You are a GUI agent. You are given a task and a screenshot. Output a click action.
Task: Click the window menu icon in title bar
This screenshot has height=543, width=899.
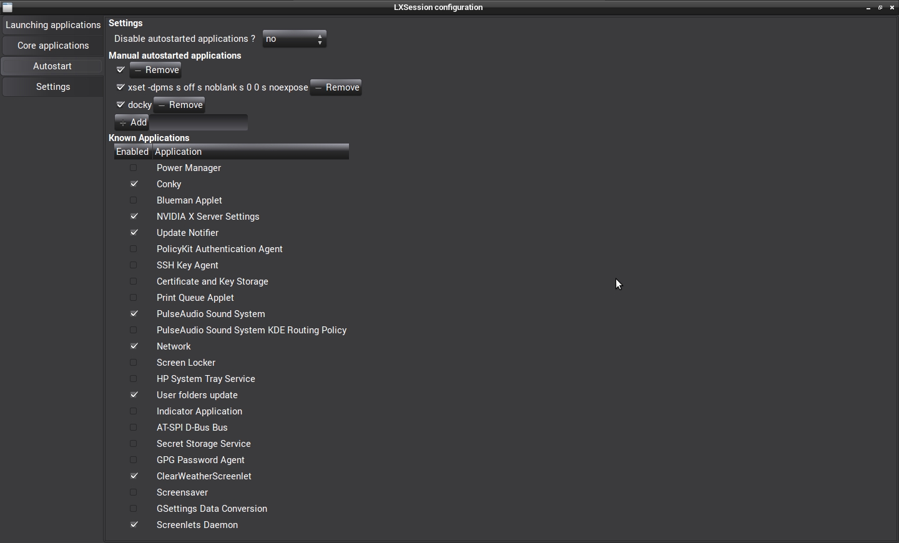[x=8, y=7]
